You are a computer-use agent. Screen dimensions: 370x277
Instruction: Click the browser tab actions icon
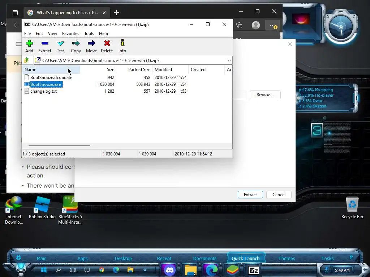pos(15,13)
